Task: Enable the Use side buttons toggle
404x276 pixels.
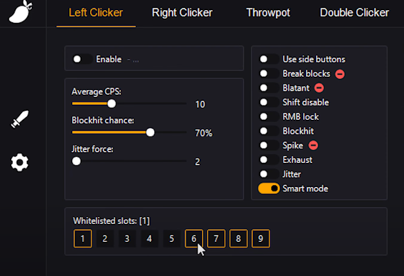Action: (x=269, y=59)
